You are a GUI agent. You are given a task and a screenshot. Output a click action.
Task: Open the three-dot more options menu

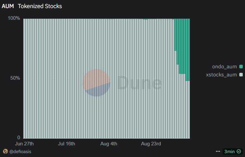coord(218,151)
